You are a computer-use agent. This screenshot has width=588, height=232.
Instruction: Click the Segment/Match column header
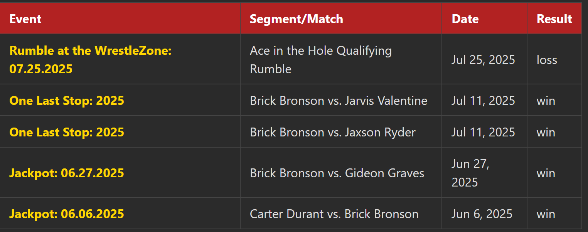tap(341, 19)
